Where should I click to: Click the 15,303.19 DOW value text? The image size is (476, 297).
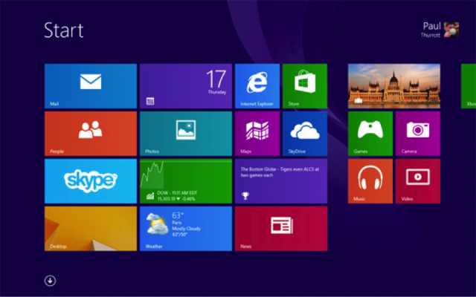click(167, 199)
